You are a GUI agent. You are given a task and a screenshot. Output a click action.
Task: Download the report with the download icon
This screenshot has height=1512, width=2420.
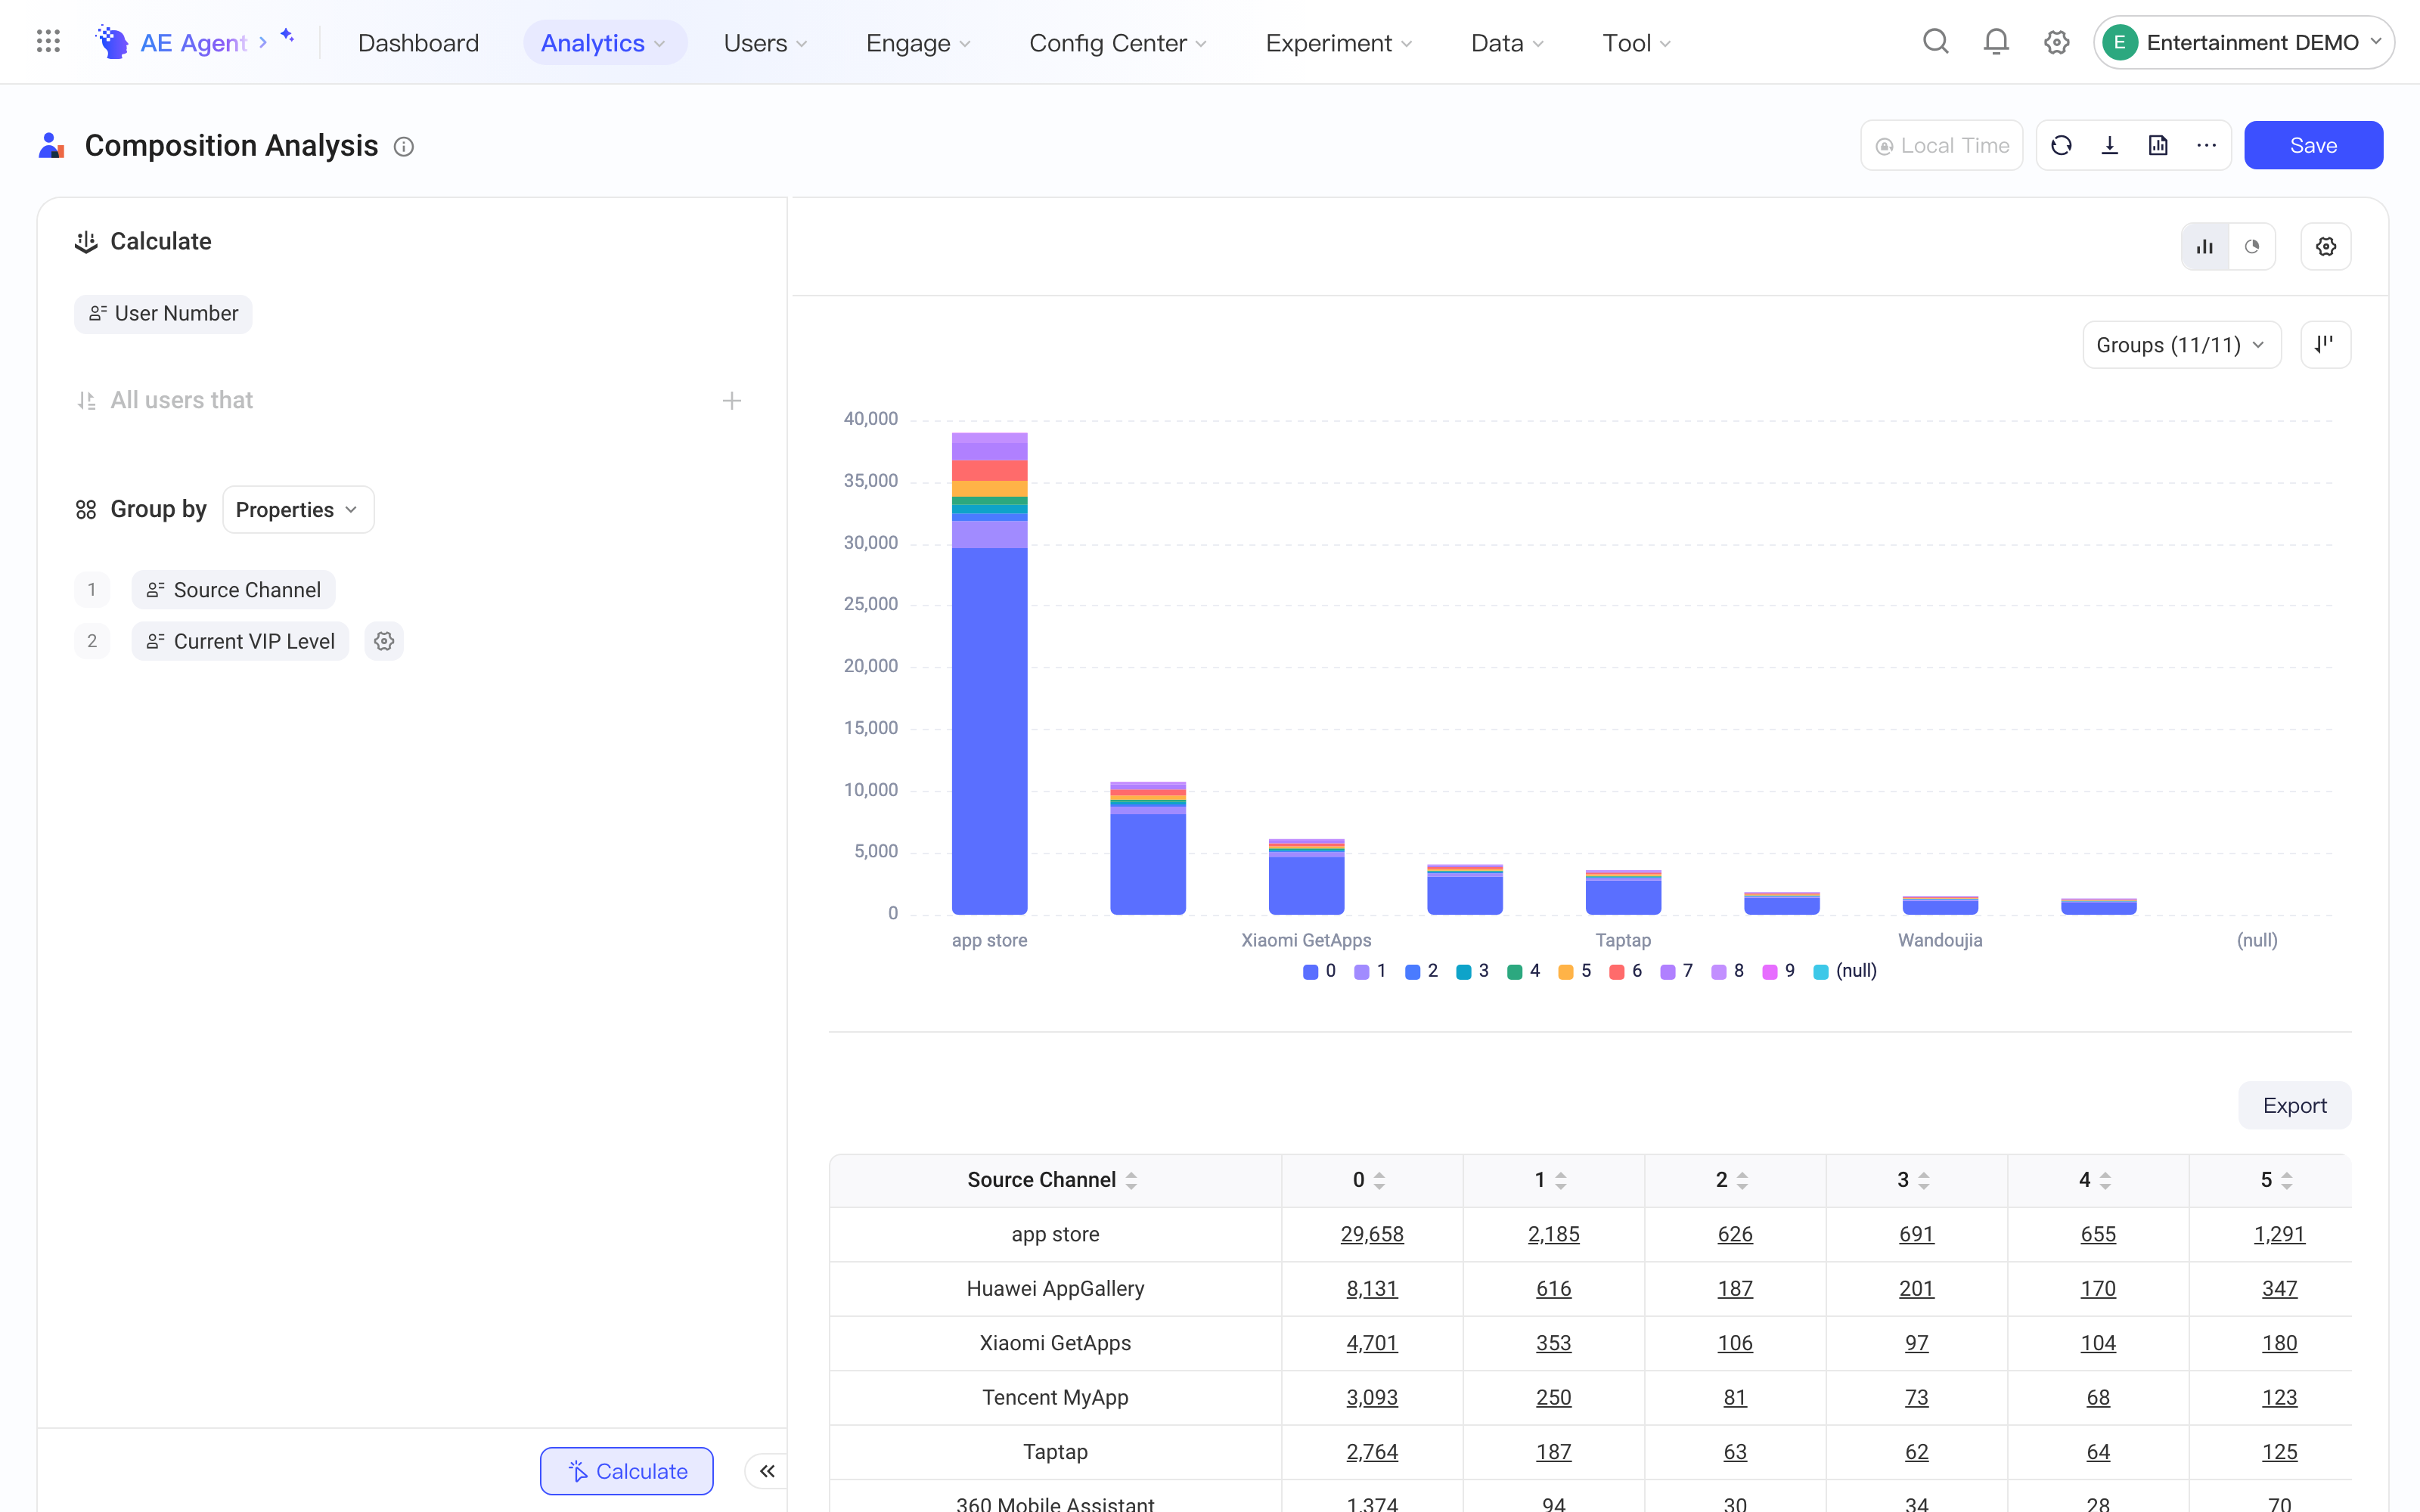coord(2110,146)
